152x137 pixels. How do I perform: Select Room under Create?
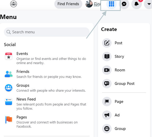(x=120, y=70)
